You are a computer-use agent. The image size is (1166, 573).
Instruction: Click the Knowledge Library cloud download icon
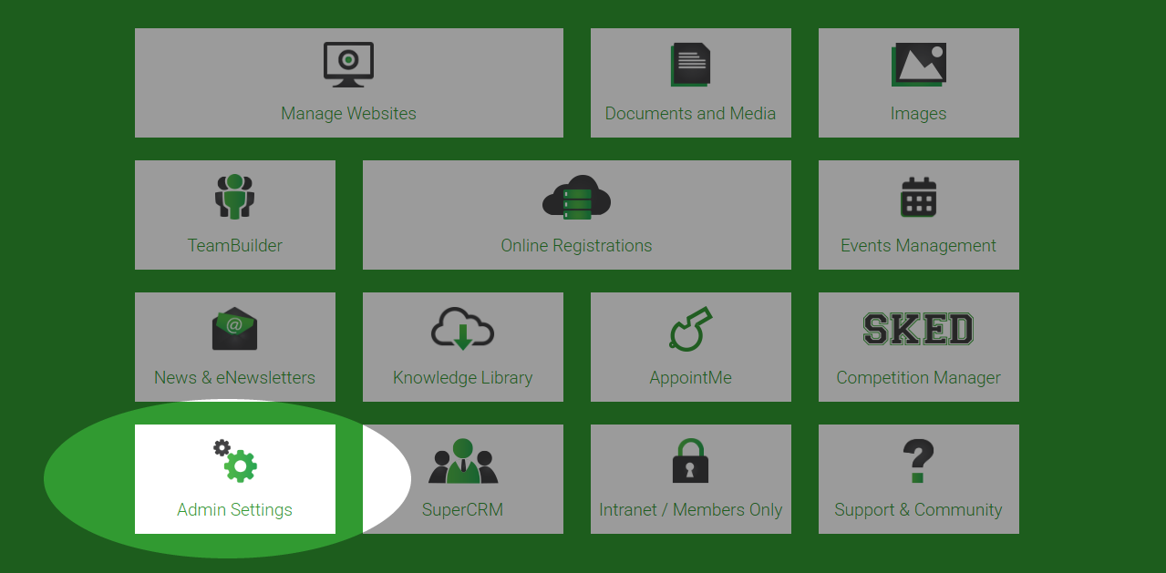pyautogui.click(x=462, y=329)
